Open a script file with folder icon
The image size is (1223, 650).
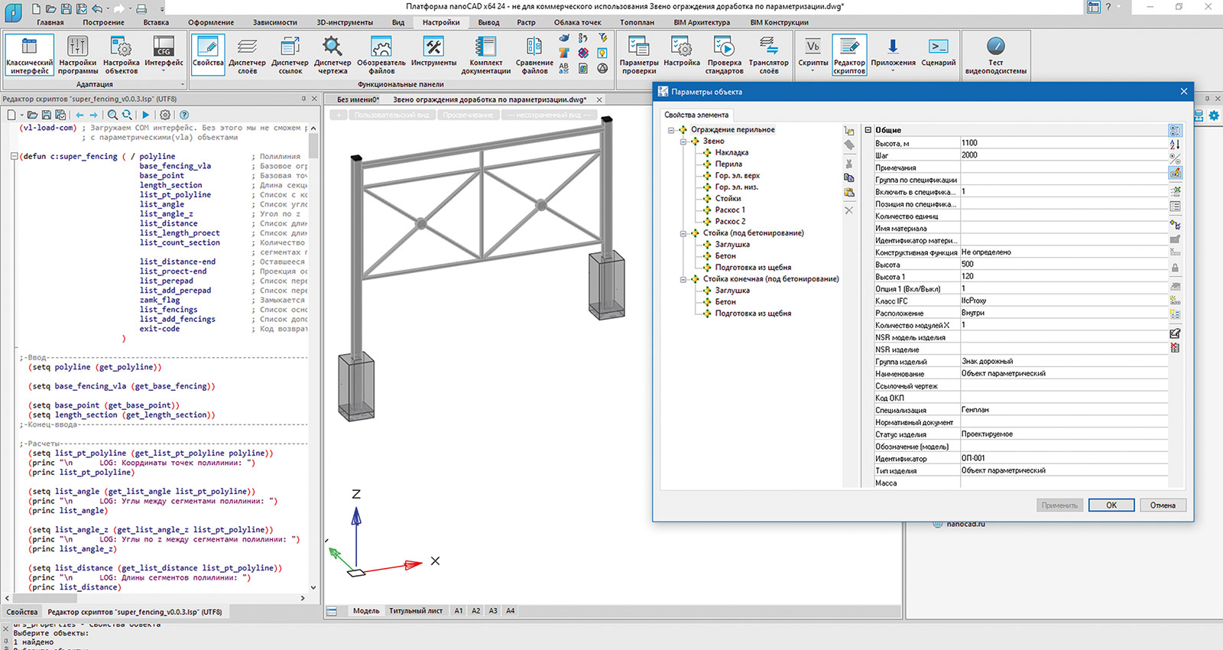click(x=32, y=115)
